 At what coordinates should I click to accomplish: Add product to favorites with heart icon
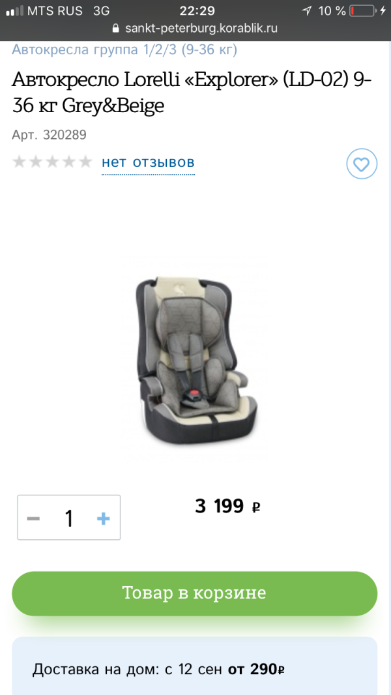click(x=361, y=164)
